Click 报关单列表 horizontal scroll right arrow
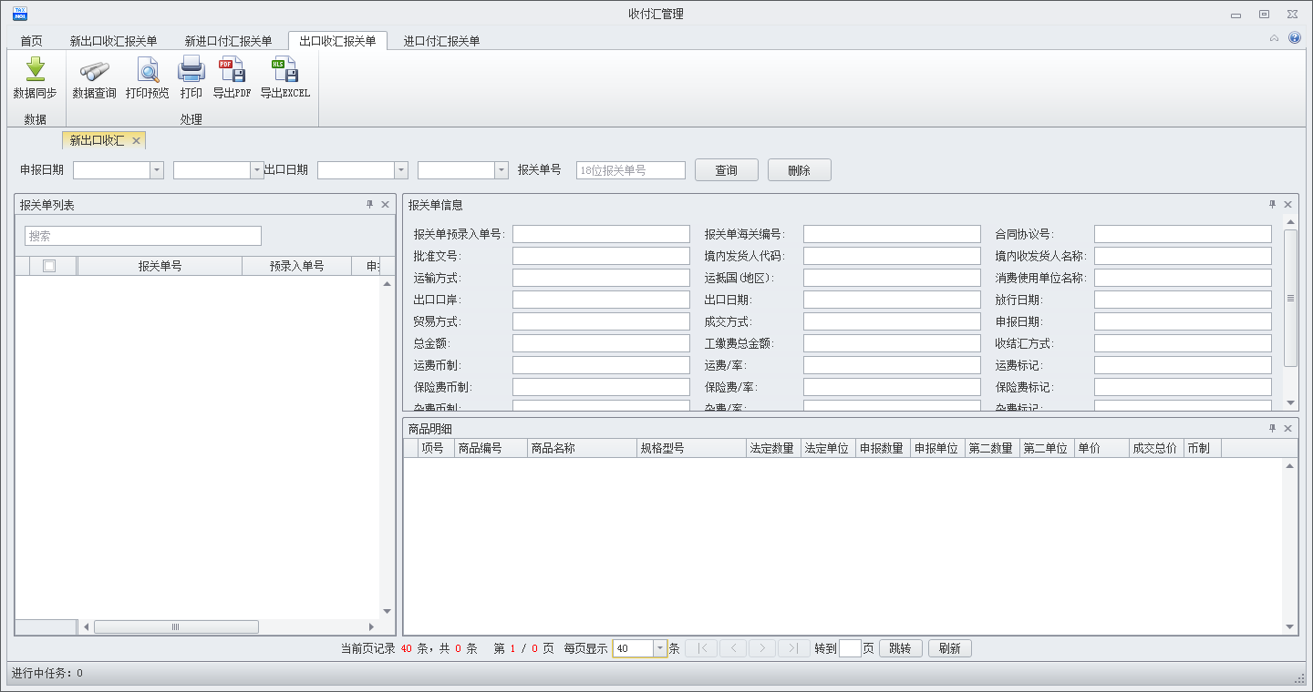Image resolution: width=1313 pixels, height=692 pixels. pos(371,626)
